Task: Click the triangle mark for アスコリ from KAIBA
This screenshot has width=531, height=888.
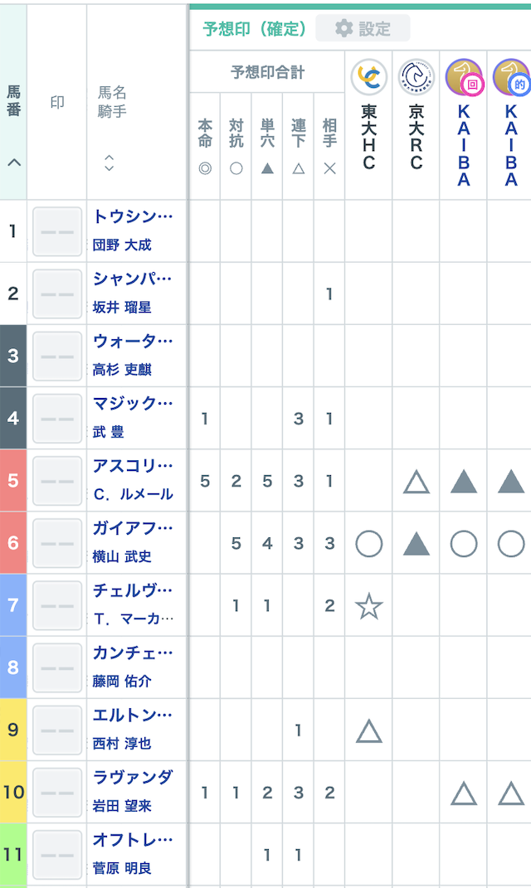Action: [x=463, y=481]
